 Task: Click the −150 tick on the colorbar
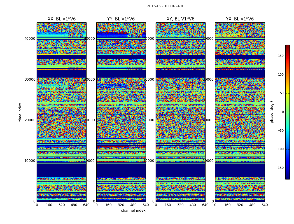[279, 168]
